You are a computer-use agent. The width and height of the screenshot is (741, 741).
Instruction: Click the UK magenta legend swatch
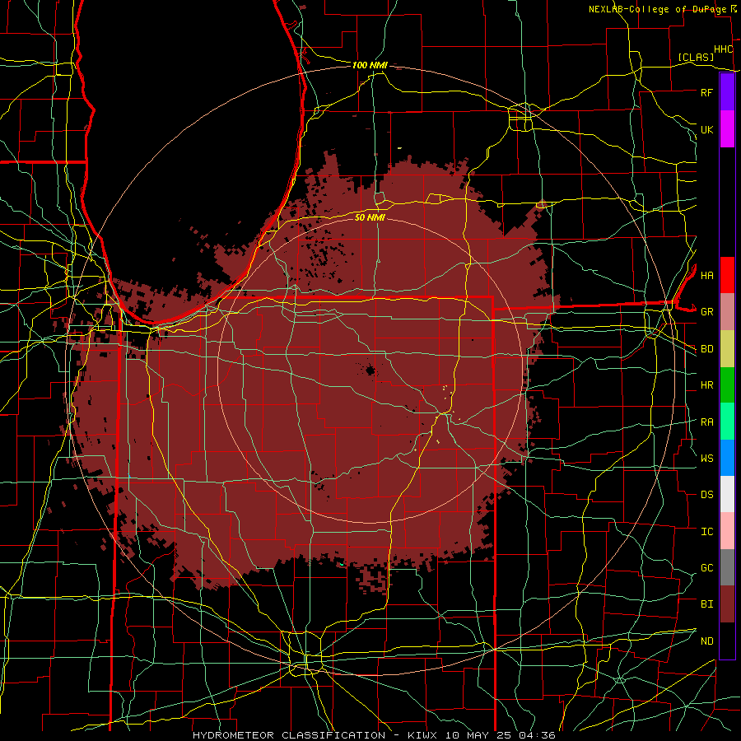727,129
